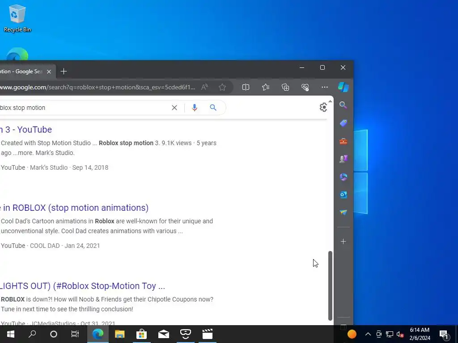This screenshot has width=458, height=343.
Task: Close the Google Search browser tab
Action: [49, 71]
